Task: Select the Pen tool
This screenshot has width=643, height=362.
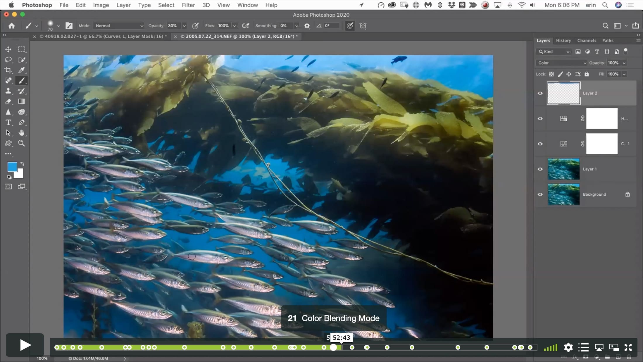Action: click(22, 123)
